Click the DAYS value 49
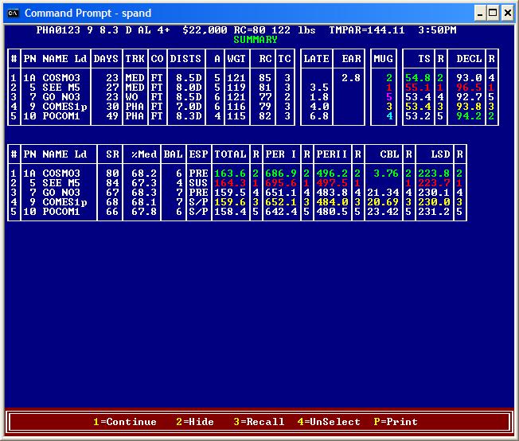 click(112, 116)
